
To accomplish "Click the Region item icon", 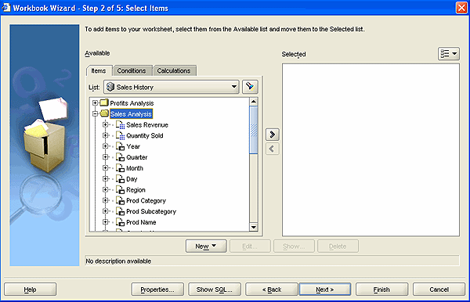I will [120, 190].
